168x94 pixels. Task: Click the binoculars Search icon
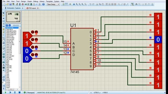click(x=136, y=4)
